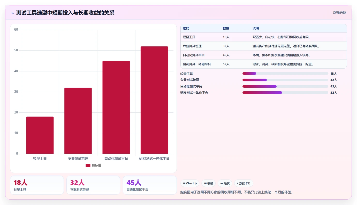Click the y-axis value 30
This screenshot has height=205, width=357.
coord(16,92)
